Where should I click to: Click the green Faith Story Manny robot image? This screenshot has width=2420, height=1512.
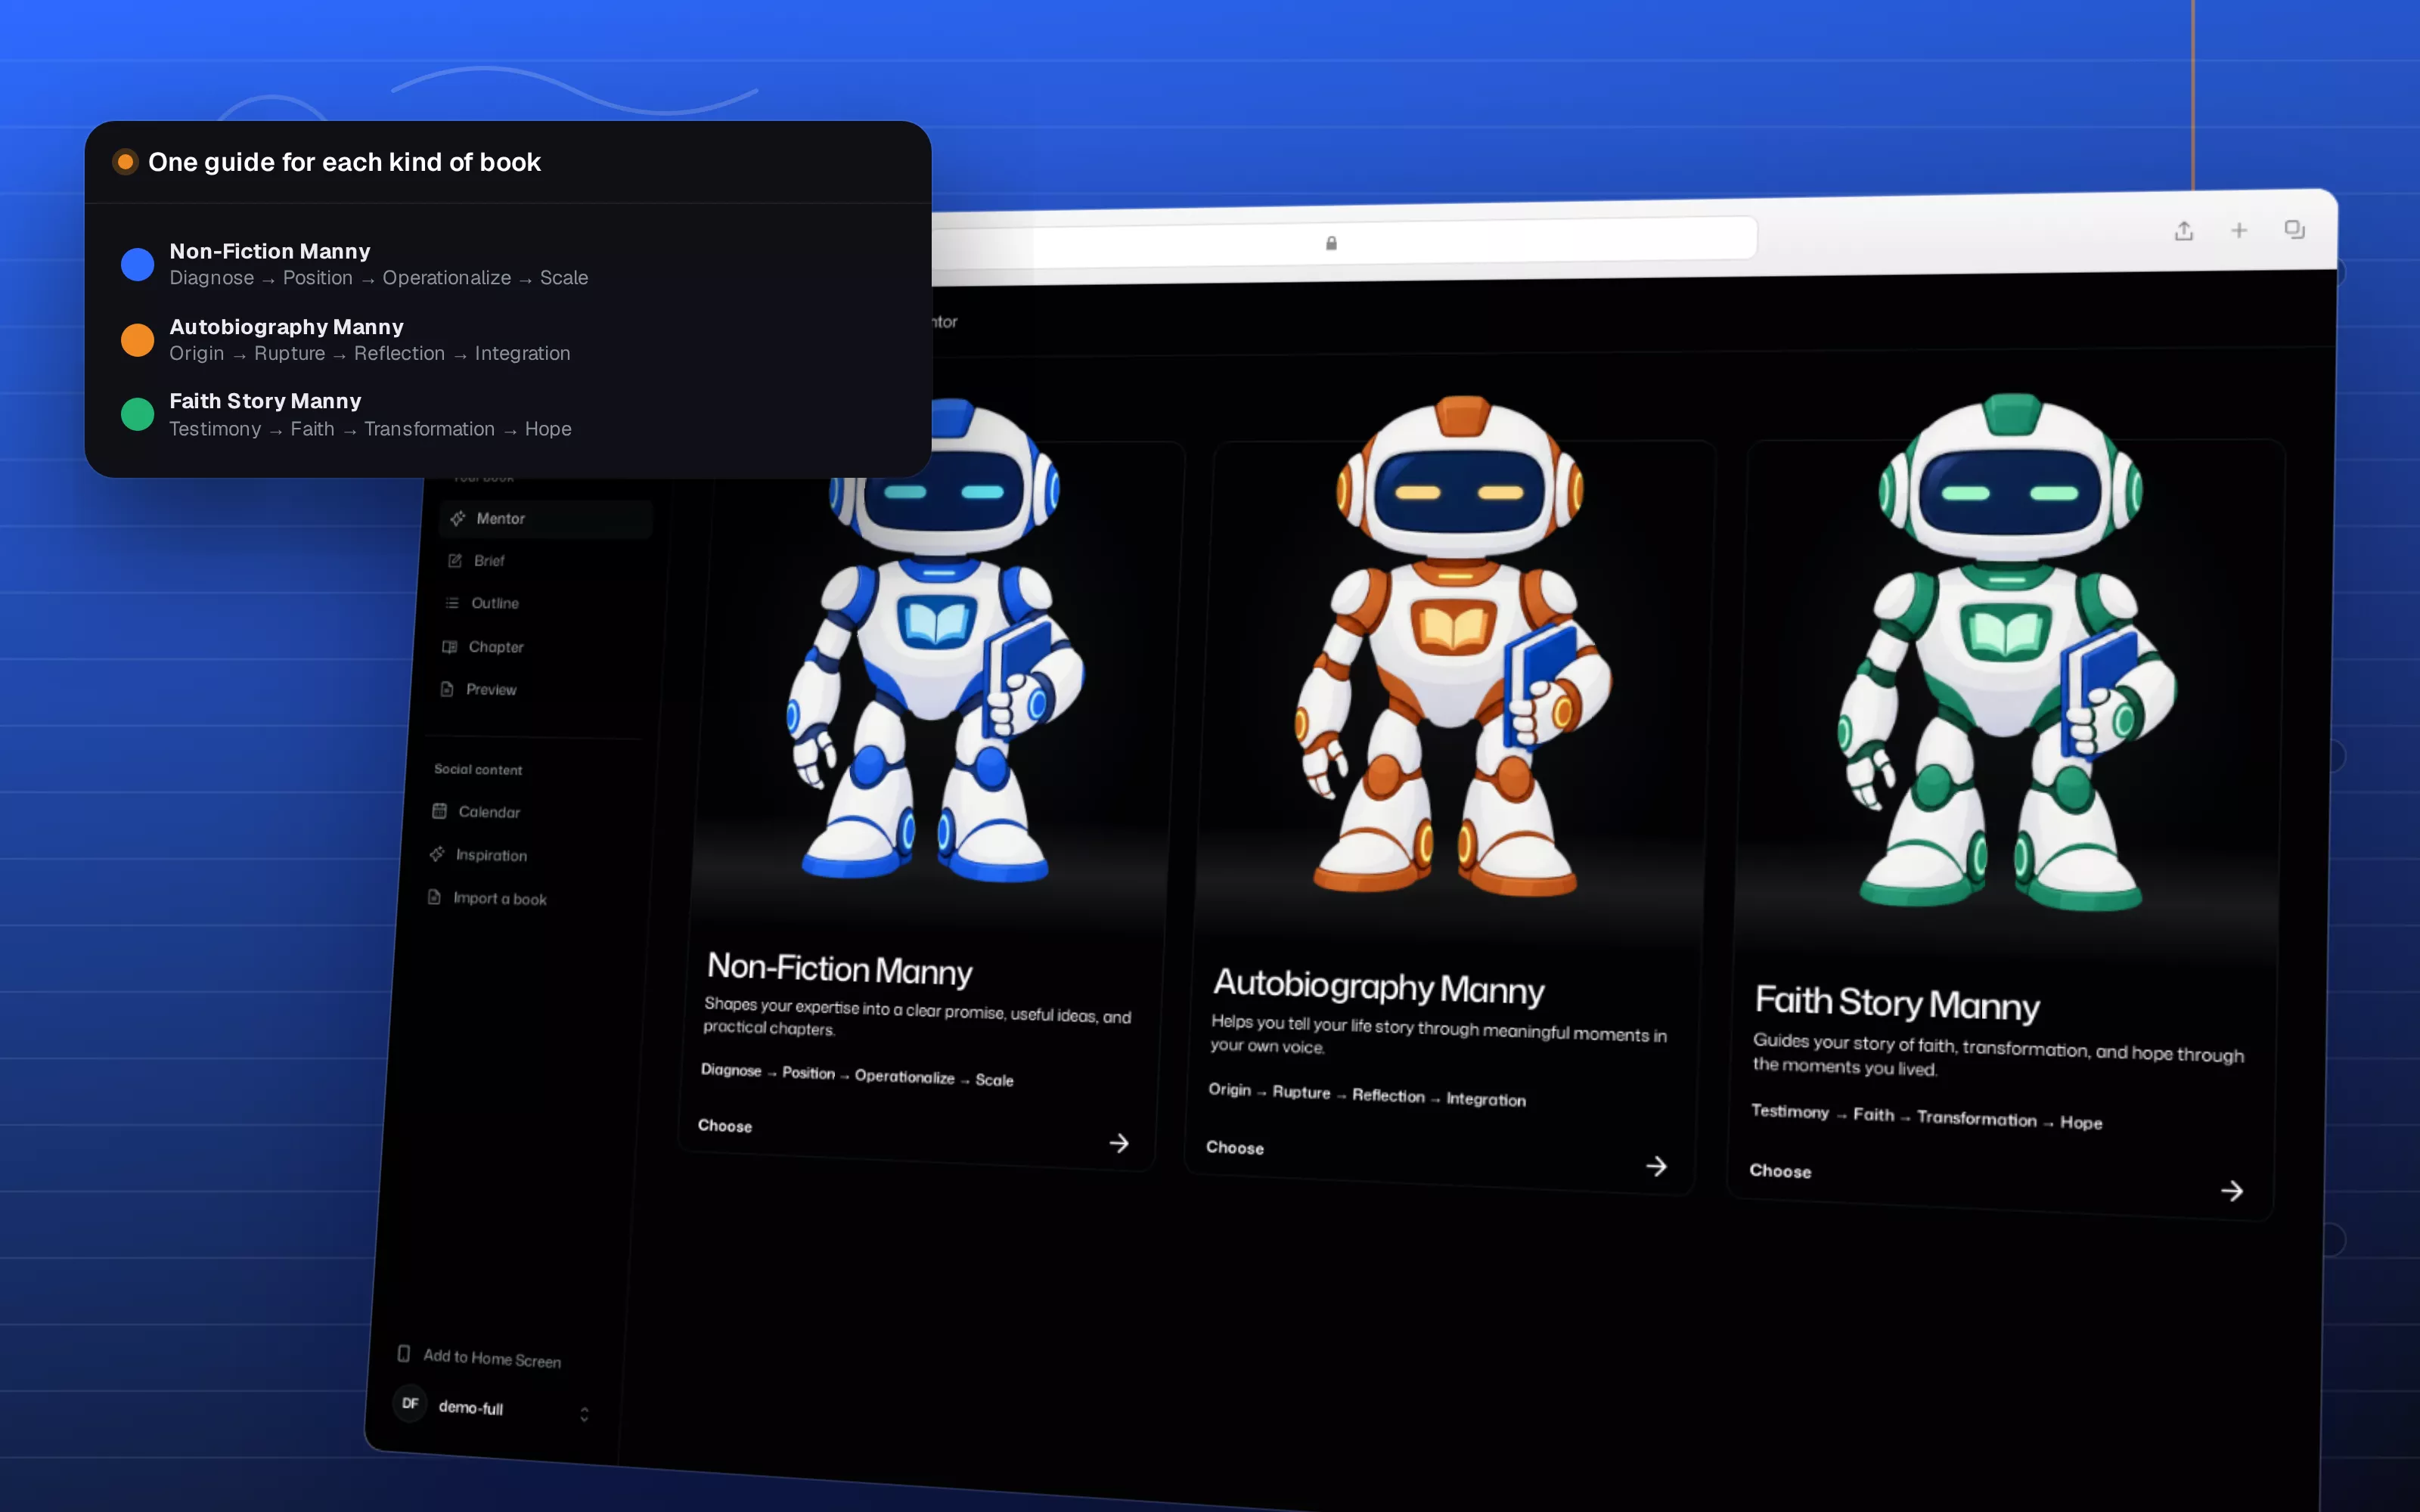coord(2007,653)
